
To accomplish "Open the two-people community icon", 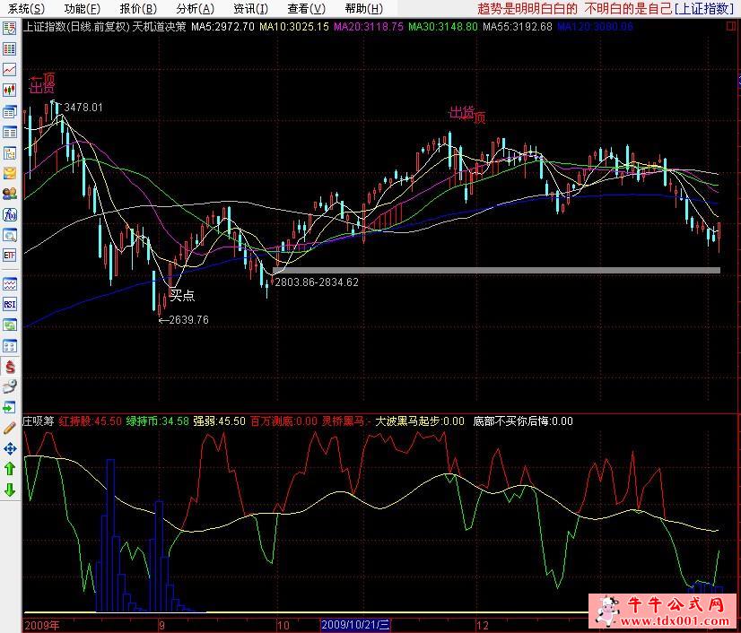I will [10, 193].
